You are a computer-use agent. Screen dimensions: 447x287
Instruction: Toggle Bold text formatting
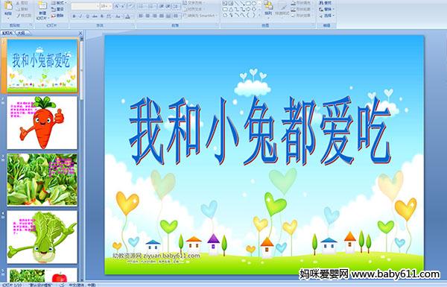click(x=74, y=16)
